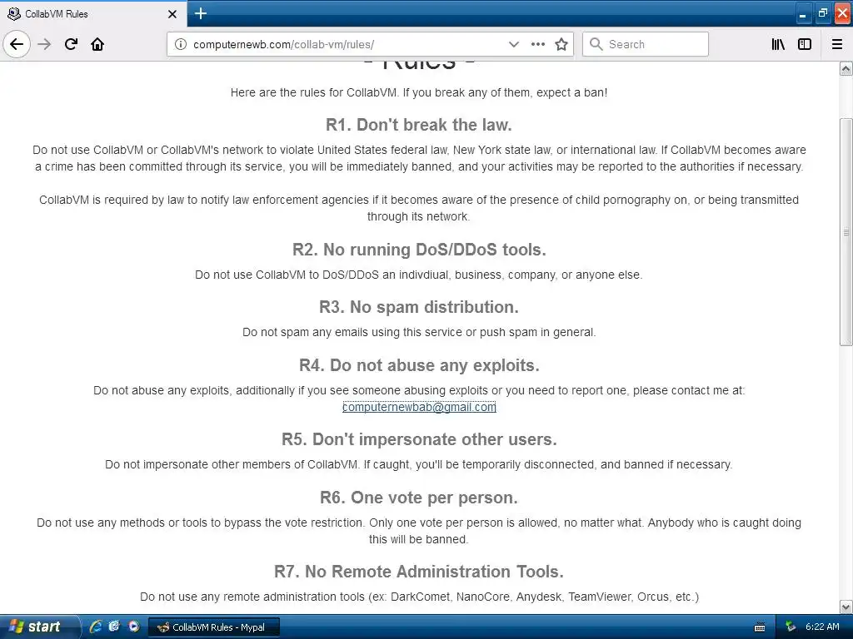
Task: Open the Windows start menu
Action: 39,627
